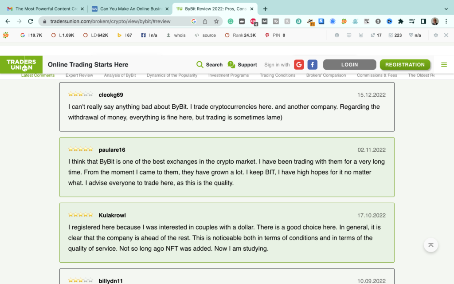The width and height of the screenshot is (454, 284).
Task: Open Dynamics of the Popularity section
Action: [172, 75]
